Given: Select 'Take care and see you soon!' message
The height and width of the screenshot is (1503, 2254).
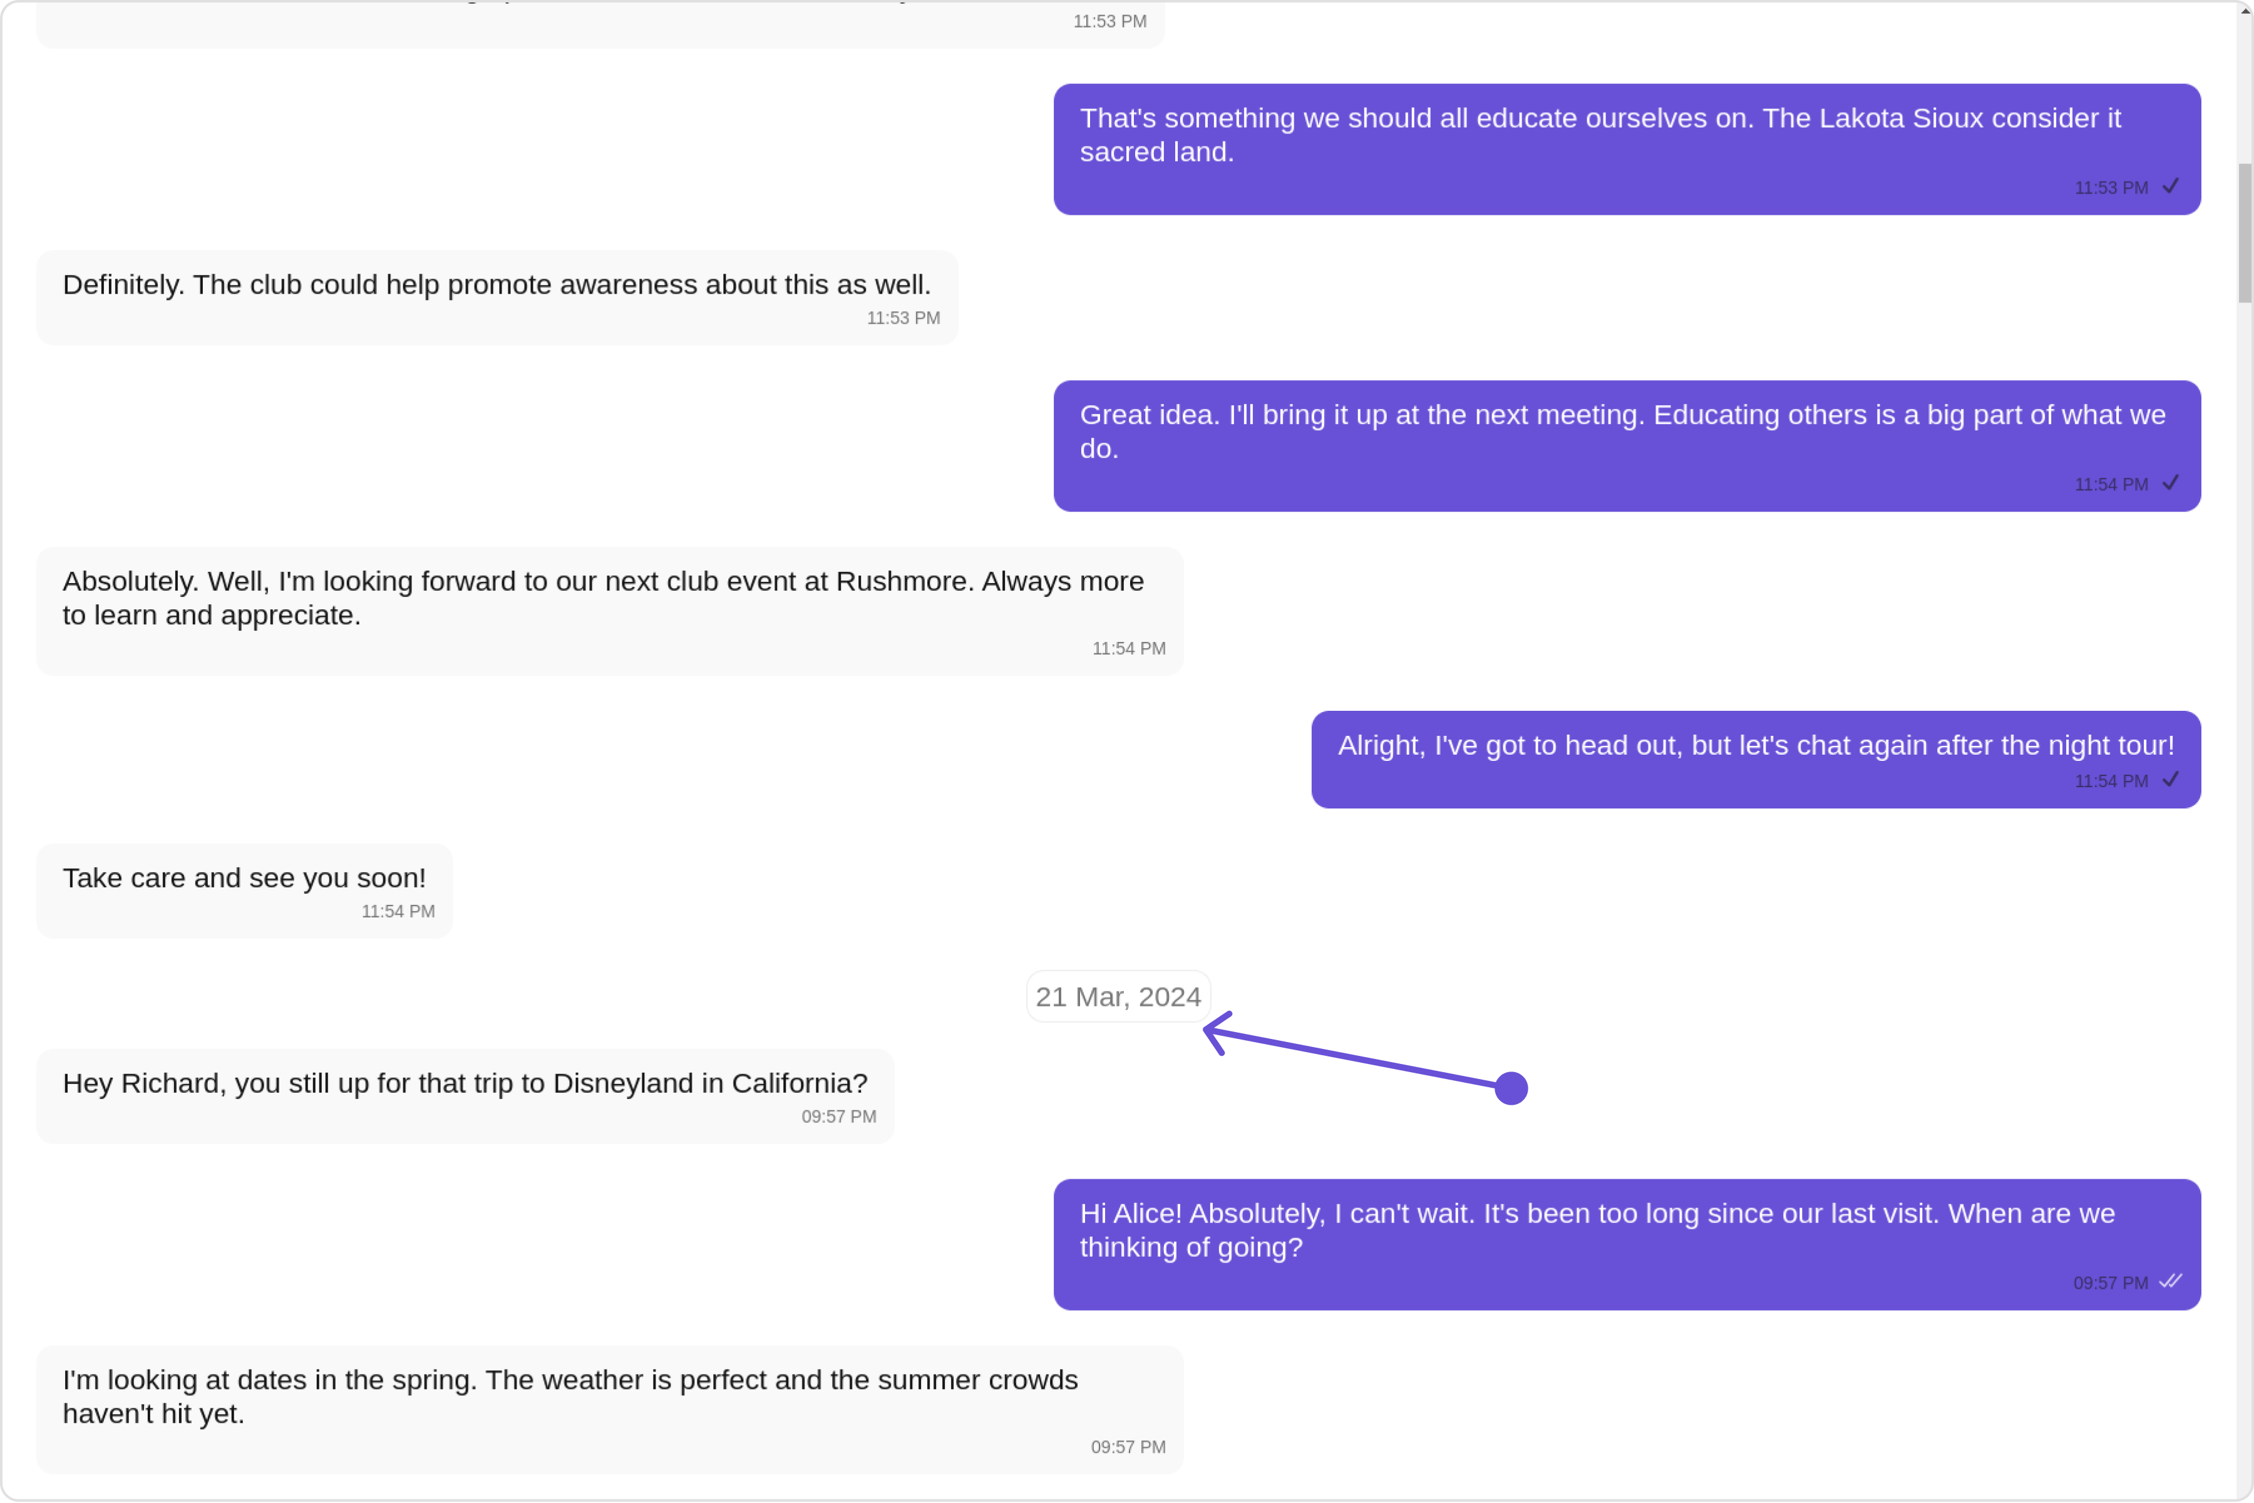Looking at the screenshot, I should point(244,891).
